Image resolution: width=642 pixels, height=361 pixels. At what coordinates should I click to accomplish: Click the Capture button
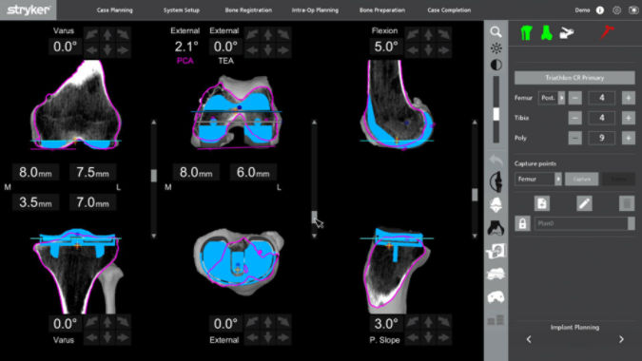[x=581, y=179]
